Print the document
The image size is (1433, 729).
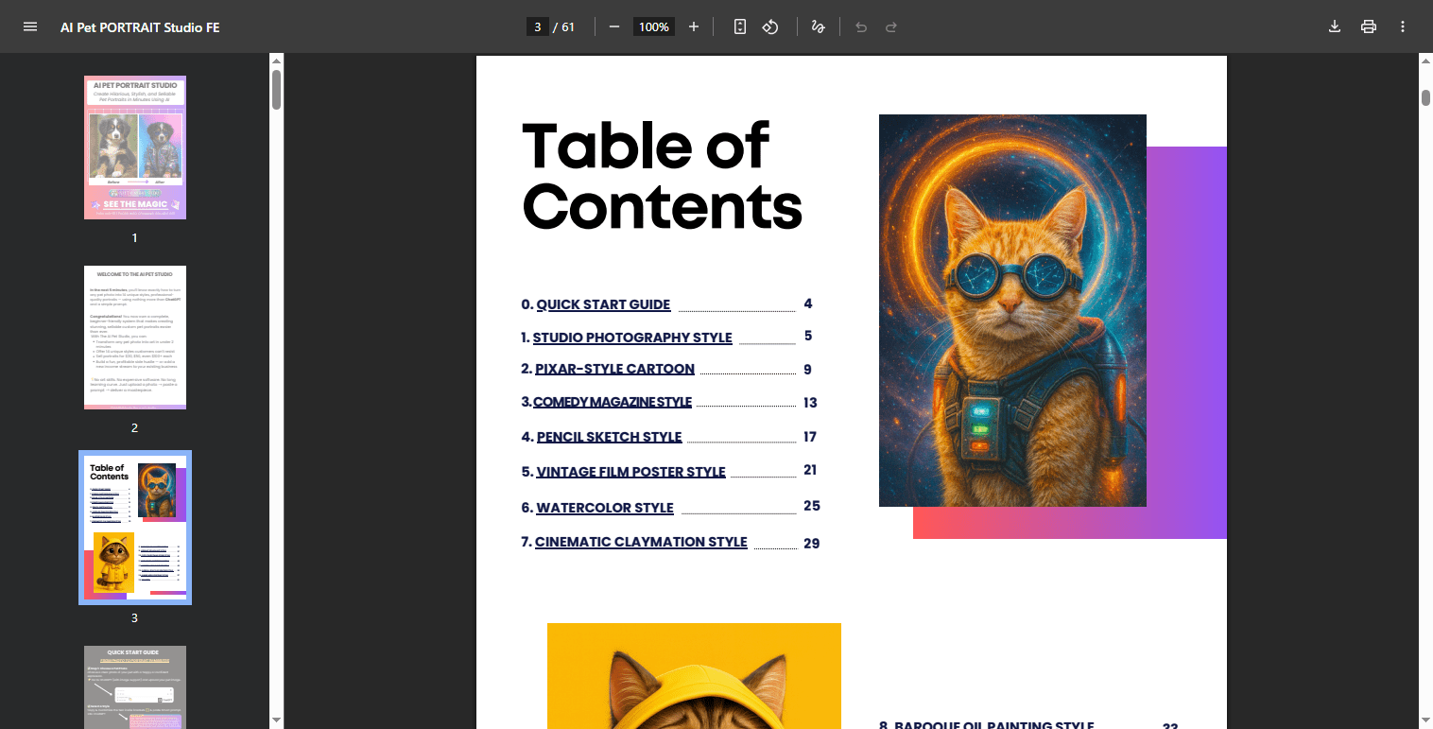click(x=1368, y=26)
